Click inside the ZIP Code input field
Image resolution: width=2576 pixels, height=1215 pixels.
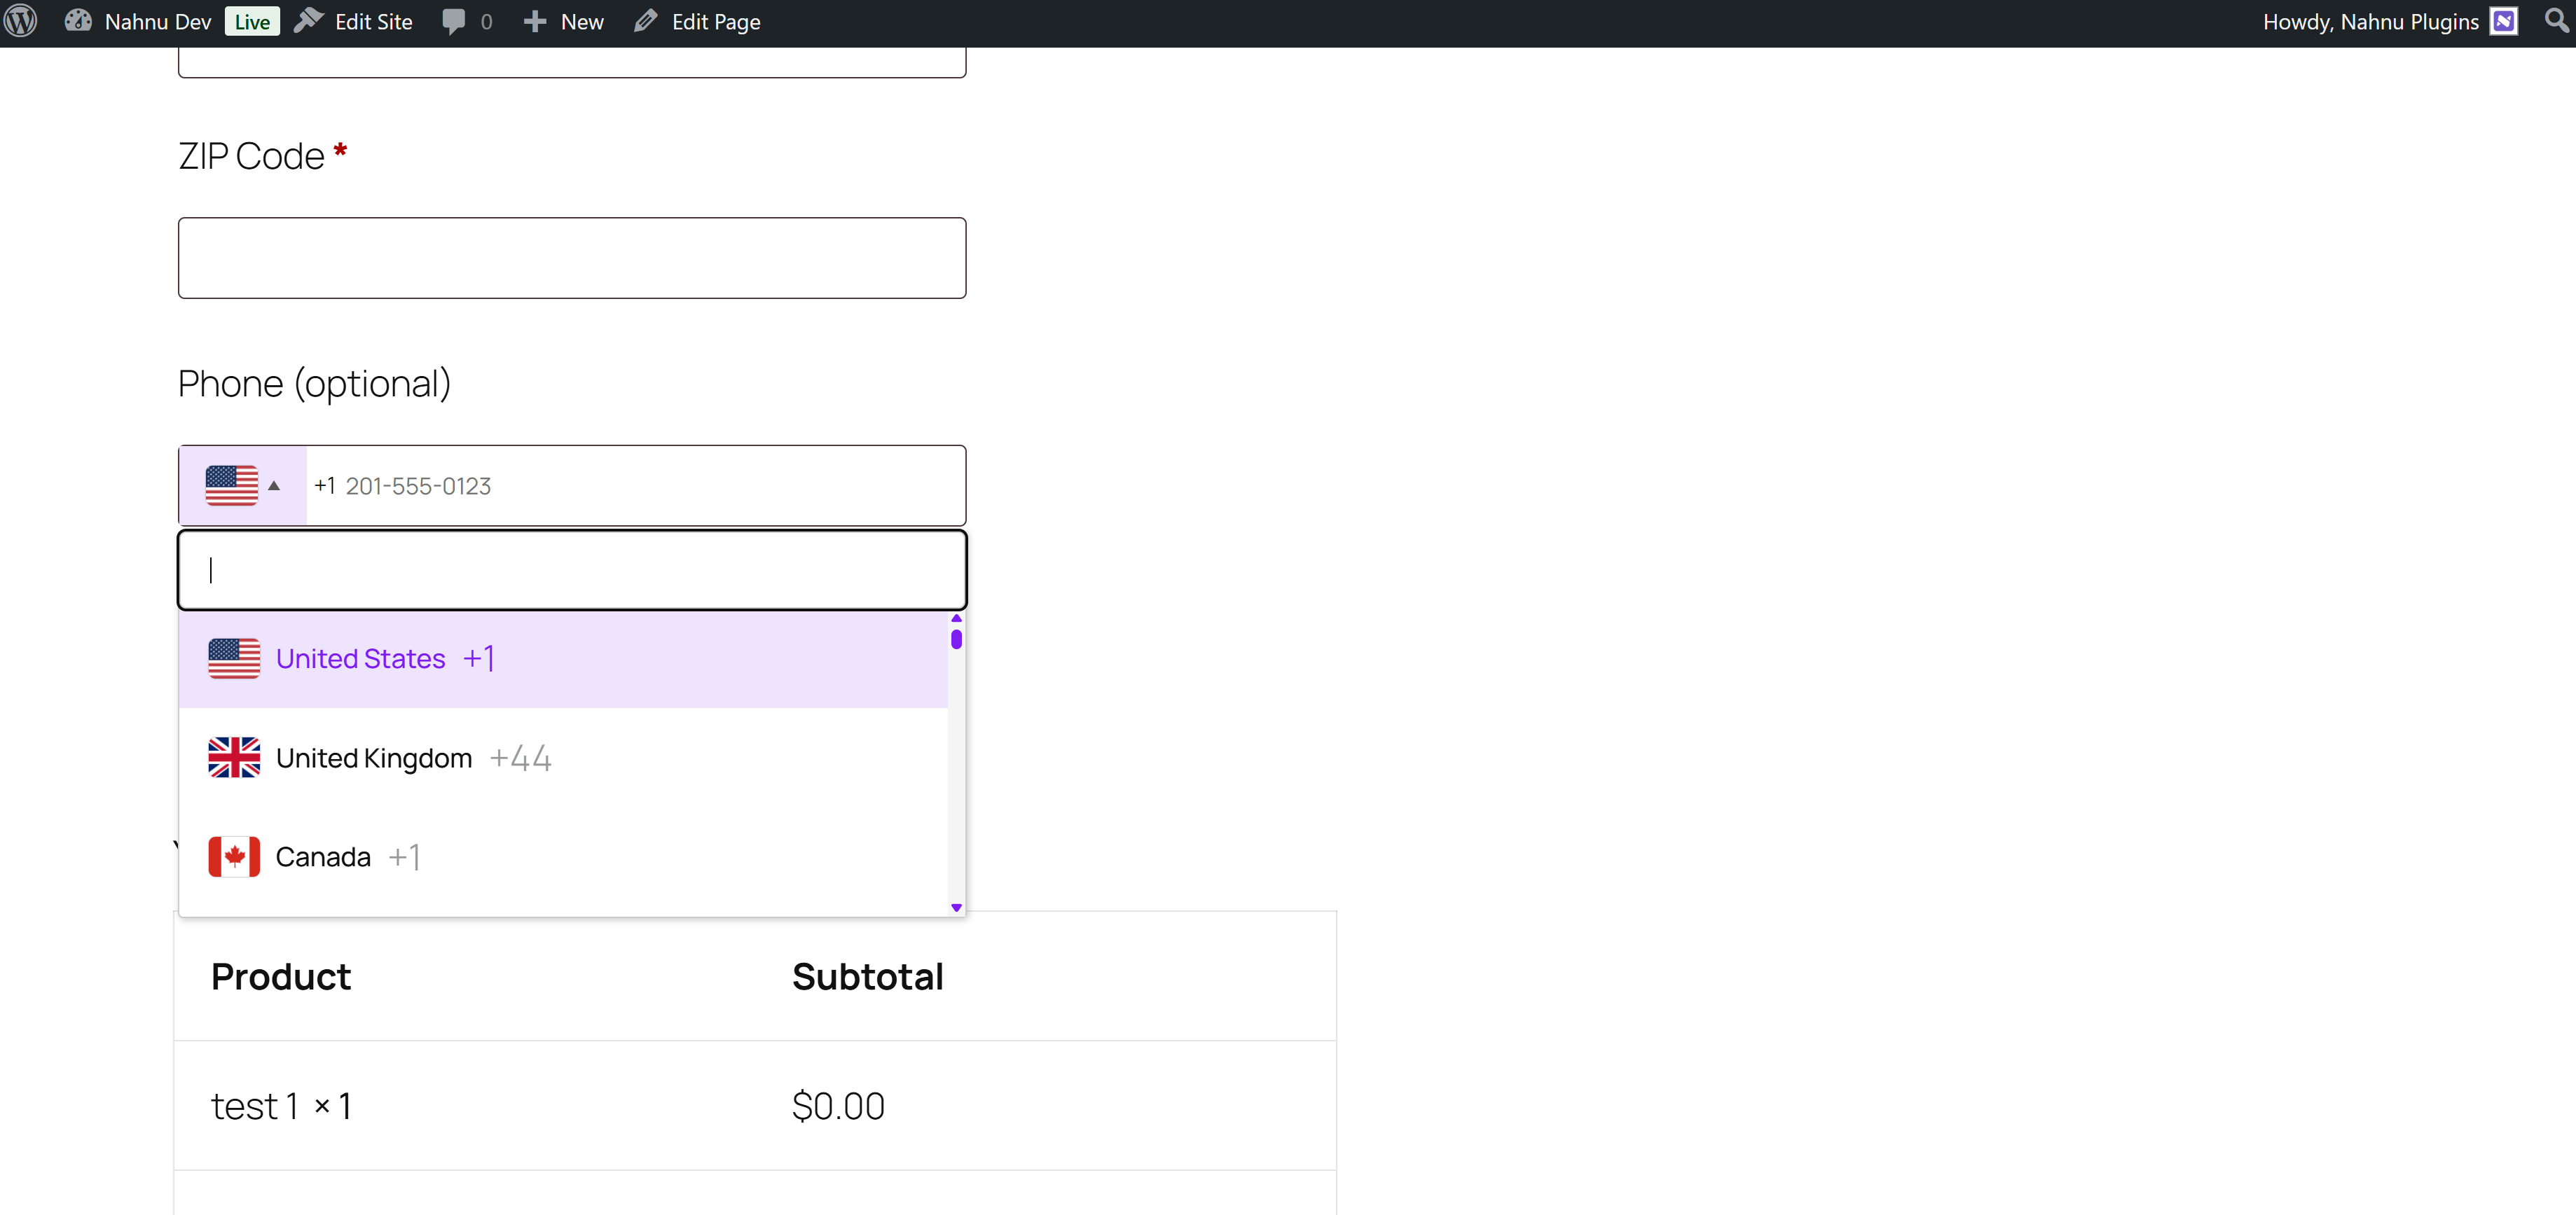[571, 257]
